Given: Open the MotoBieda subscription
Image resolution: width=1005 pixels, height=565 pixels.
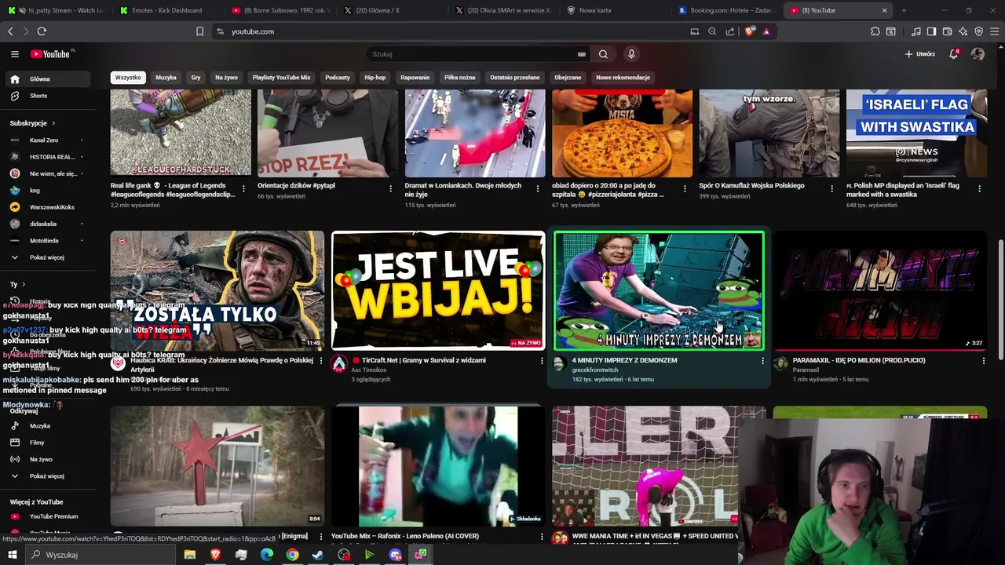Looking at the screenshot, I should 49,241.
